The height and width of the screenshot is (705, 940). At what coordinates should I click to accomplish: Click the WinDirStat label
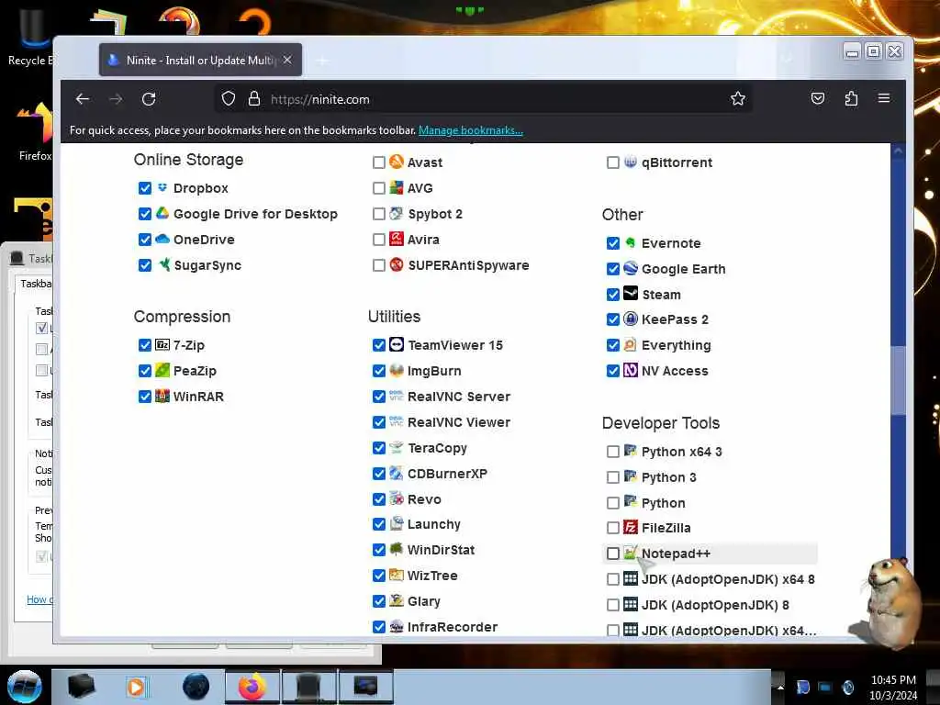click(441, 550)
